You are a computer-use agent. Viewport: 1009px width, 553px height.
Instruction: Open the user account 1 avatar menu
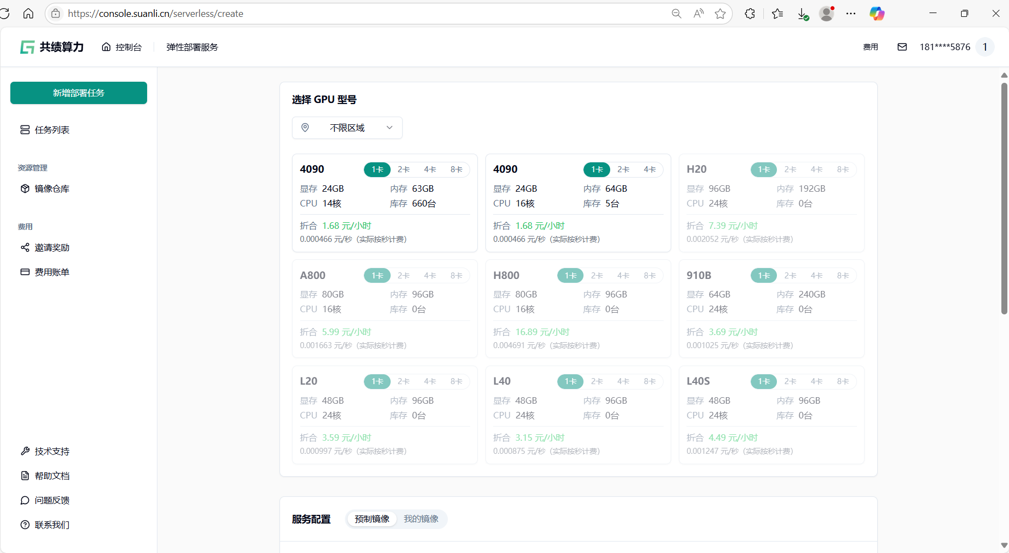(984, 47)
